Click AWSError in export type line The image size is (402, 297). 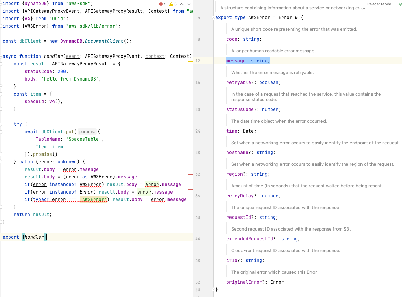[259, 18]
